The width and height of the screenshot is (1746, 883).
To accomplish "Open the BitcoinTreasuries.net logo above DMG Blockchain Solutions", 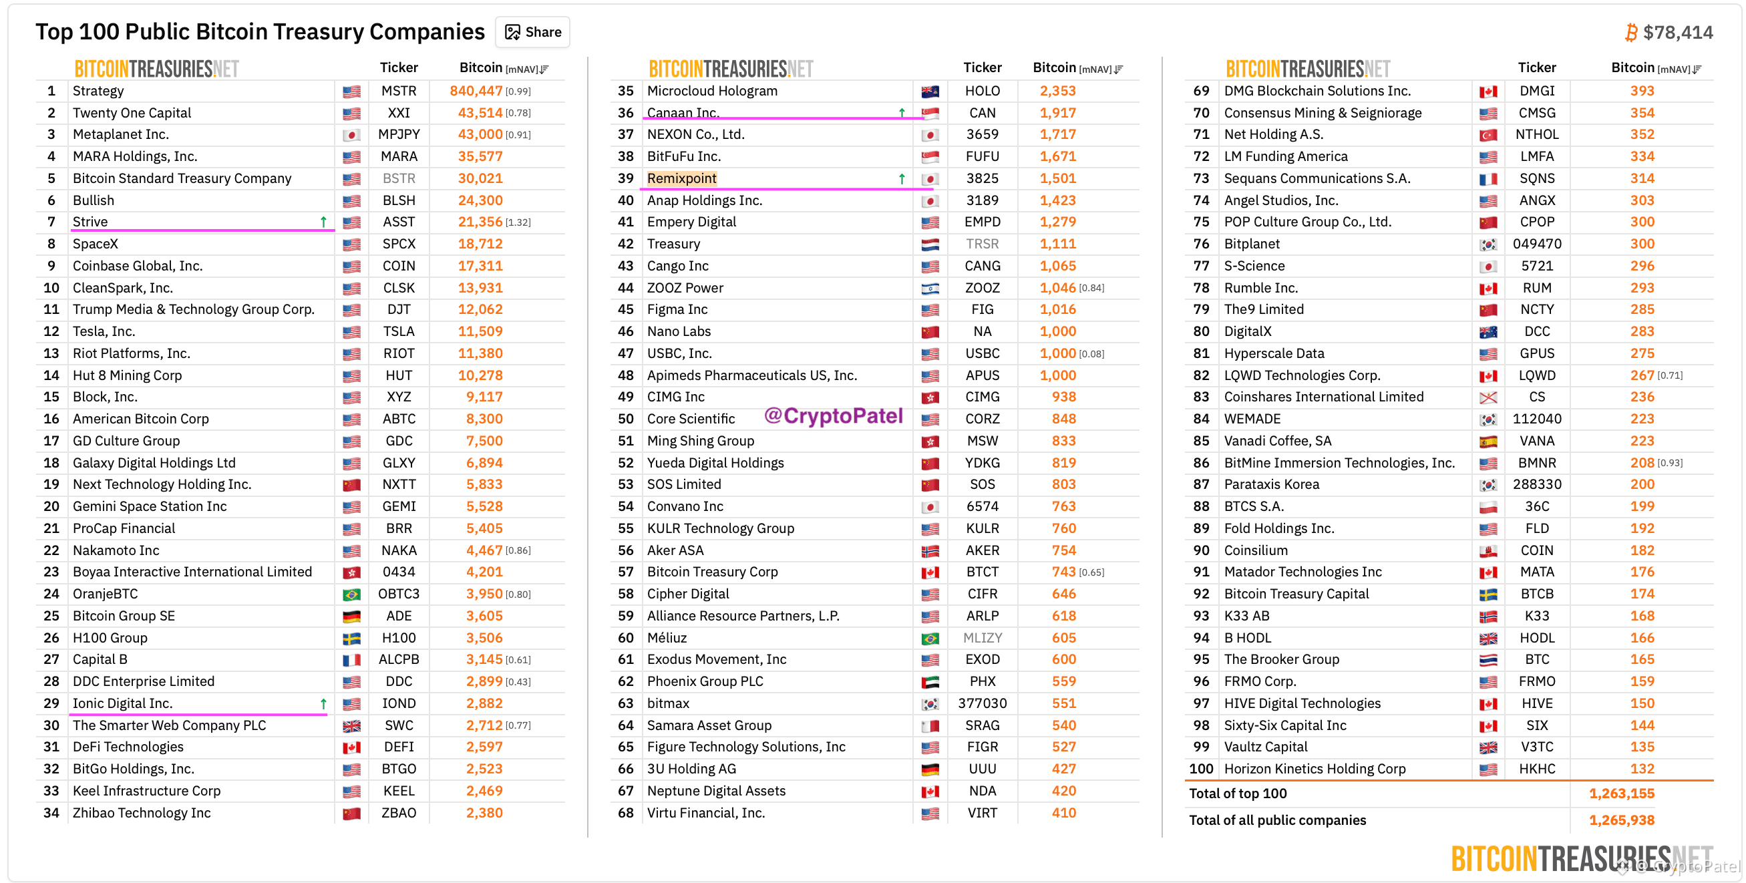I will tap(1308, 69).
